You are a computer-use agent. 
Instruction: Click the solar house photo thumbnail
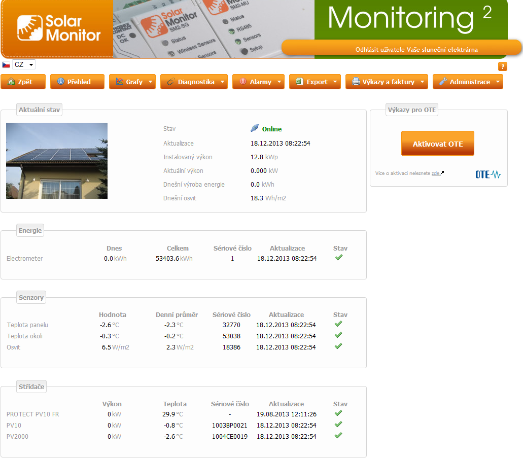[57, 161]
